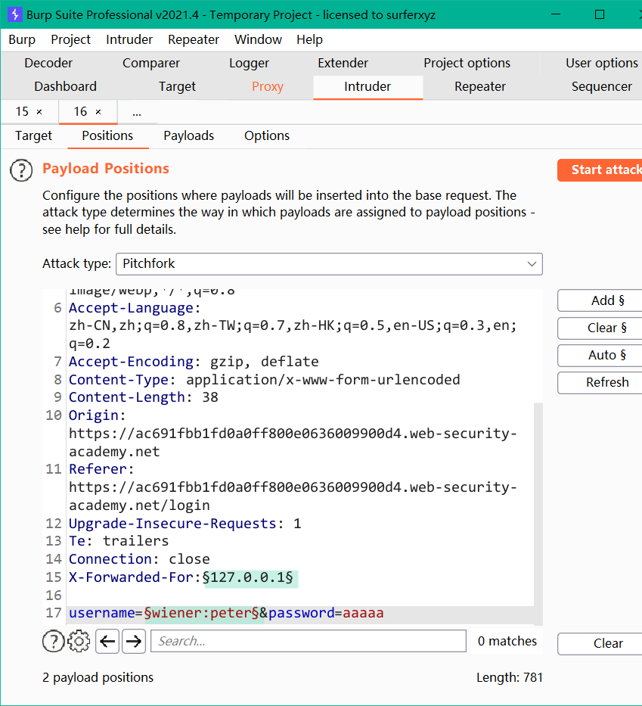642x706 pixels.
Task: Close Intruder attack tab 15
Action: tap(39, 112)
